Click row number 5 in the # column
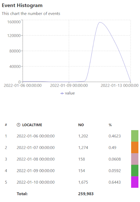This screenshot has width=140, height=202. tap(6, 182)
